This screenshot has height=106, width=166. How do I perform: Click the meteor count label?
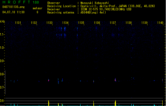coord(37,8)
